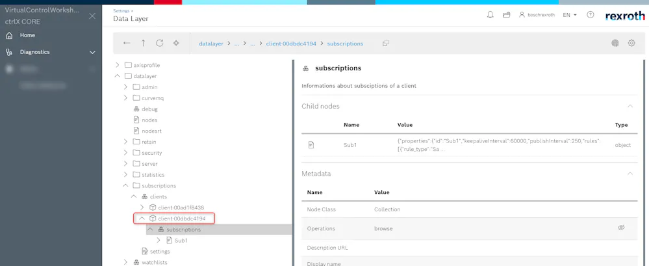This screenshot has height=266, width=649.
Task: Select the Sub1 tree item
Action: click(x=181, y=241)
